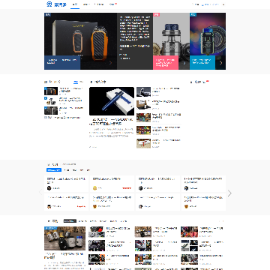Select the highlighted blue forum category tab

[54, 170]
